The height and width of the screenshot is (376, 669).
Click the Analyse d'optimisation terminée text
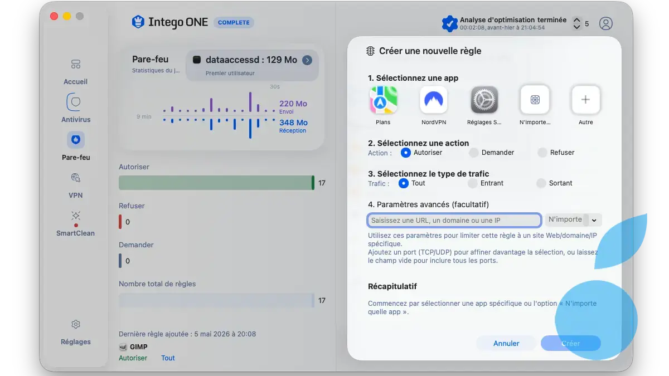513,20
